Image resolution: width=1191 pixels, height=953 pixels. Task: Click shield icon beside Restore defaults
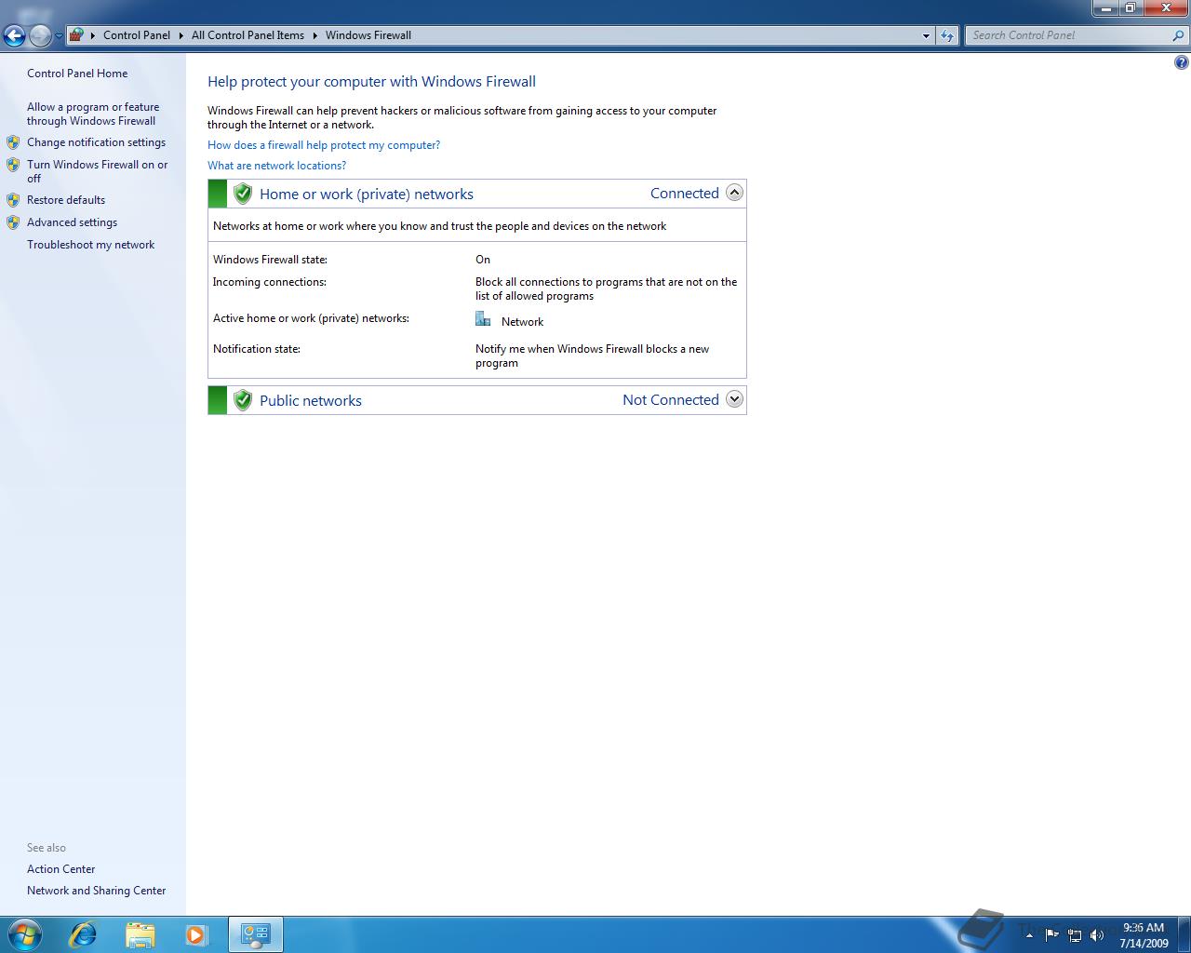[13, 200]
